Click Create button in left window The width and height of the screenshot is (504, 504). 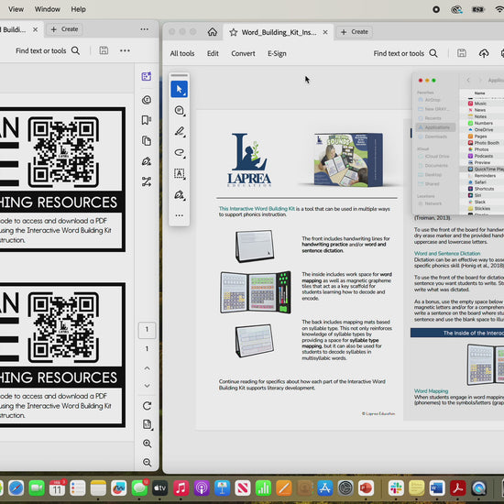65,29
